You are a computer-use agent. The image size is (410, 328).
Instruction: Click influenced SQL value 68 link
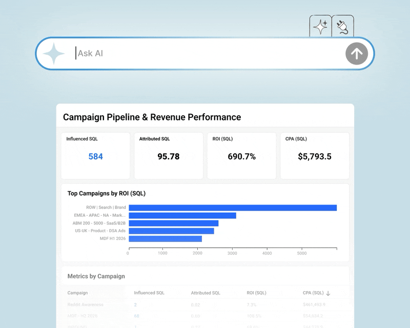136,316
